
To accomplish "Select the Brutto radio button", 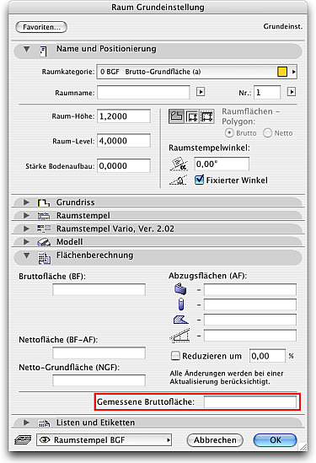I will pos(229,133).
